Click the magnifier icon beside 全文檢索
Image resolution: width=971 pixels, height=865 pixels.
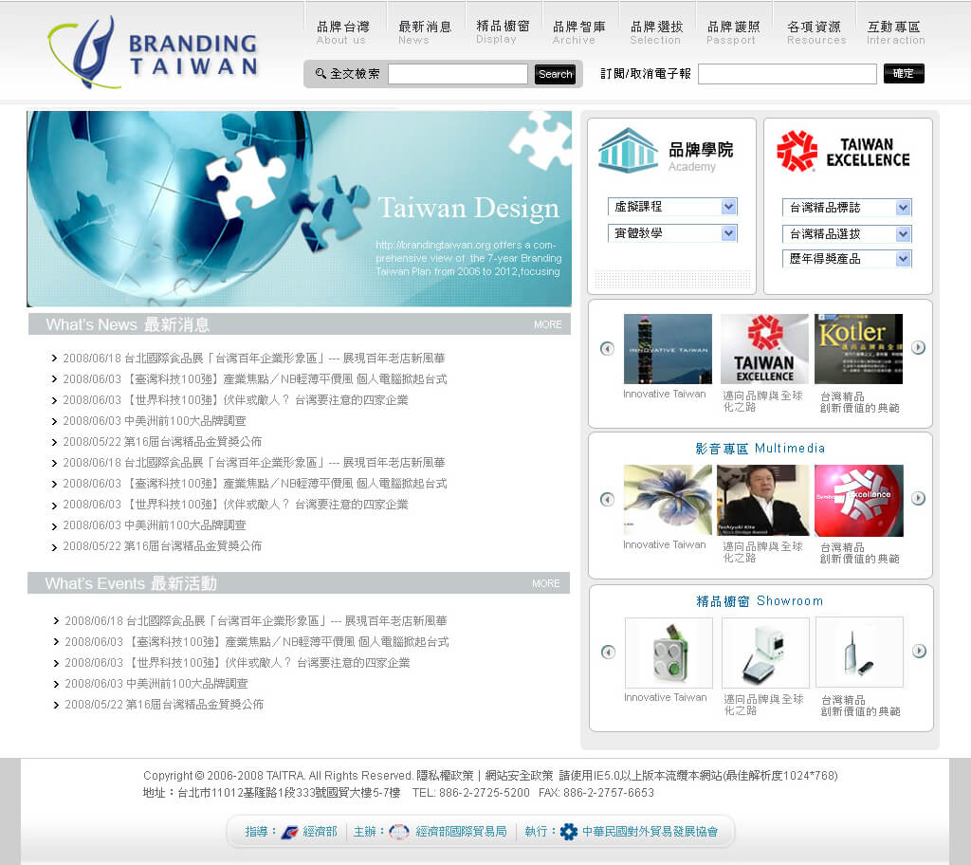[321, 74]
